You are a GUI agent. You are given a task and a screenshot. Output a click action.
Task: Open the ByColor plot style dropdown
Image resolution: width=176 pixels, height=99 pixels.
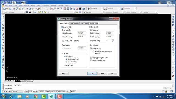click(156, 12)
